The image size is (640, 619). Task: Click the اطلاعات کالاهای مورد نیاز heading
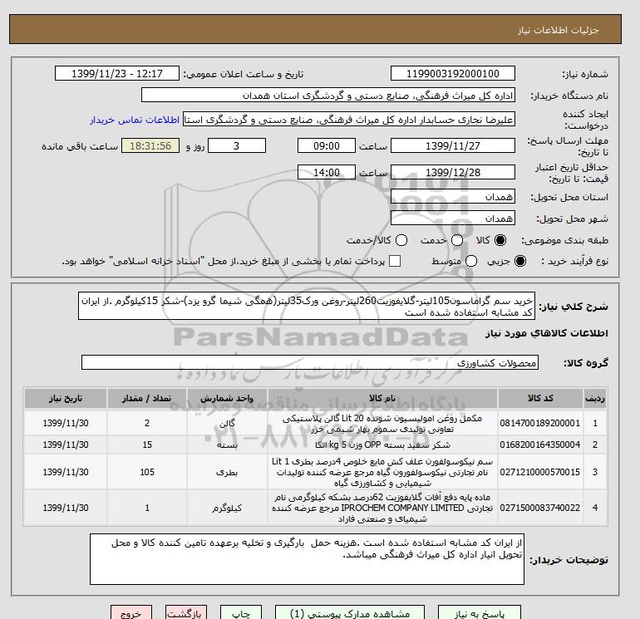547,333
